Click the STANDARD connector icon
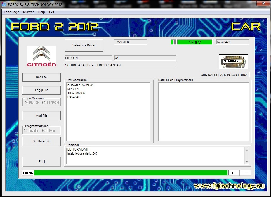Viewport: 271px width, 197px height. 233,62
